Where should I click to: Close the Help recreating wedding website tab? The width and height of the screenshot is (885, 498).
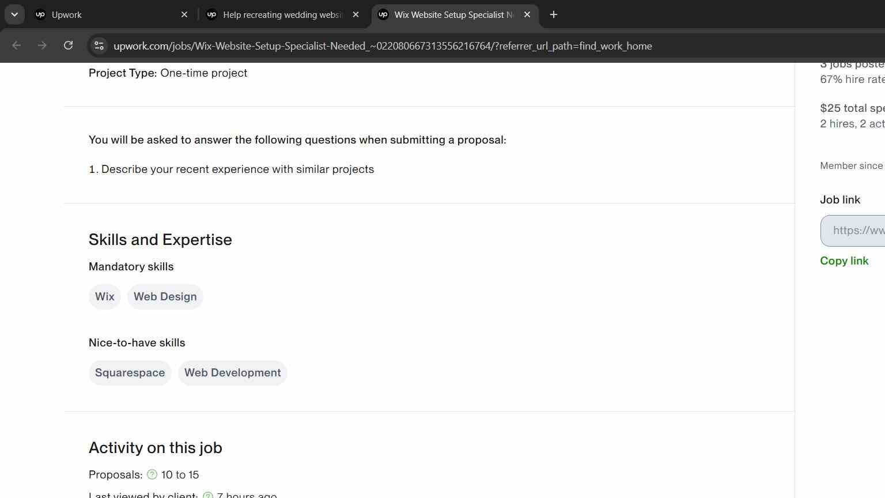tap(355, 14)
